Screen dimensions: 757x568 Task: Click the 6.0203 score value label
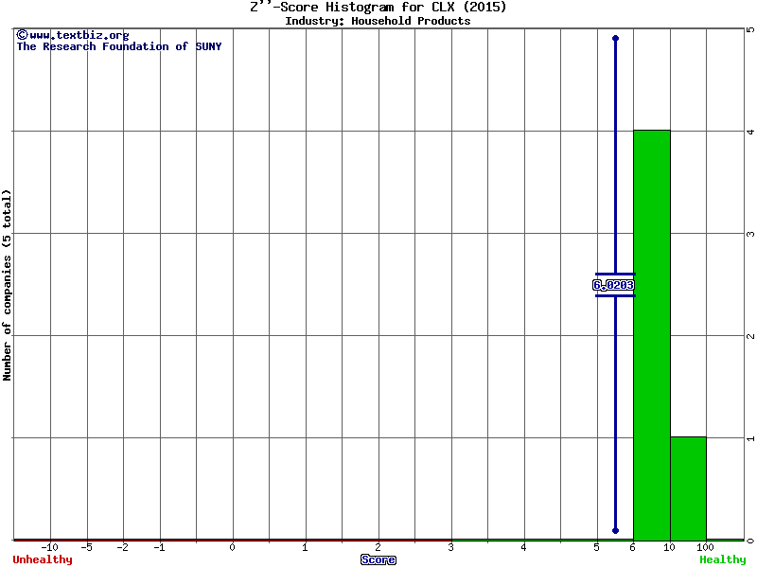point(613,285)
